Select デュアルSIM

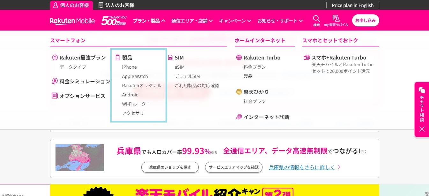click(187, 76)
